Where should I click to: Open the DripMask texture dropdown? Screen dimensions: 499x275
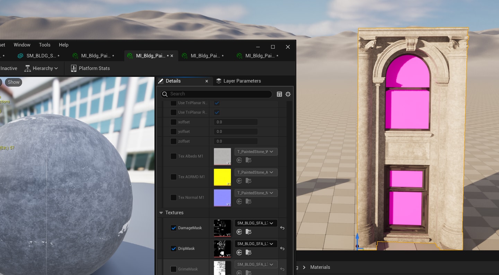point(256,244)
